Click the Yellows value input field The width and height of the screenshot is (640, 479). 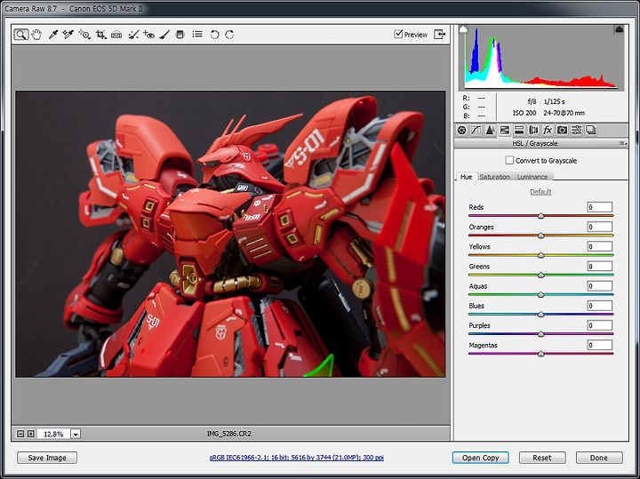pyautogui.click(x=600, y=246)
